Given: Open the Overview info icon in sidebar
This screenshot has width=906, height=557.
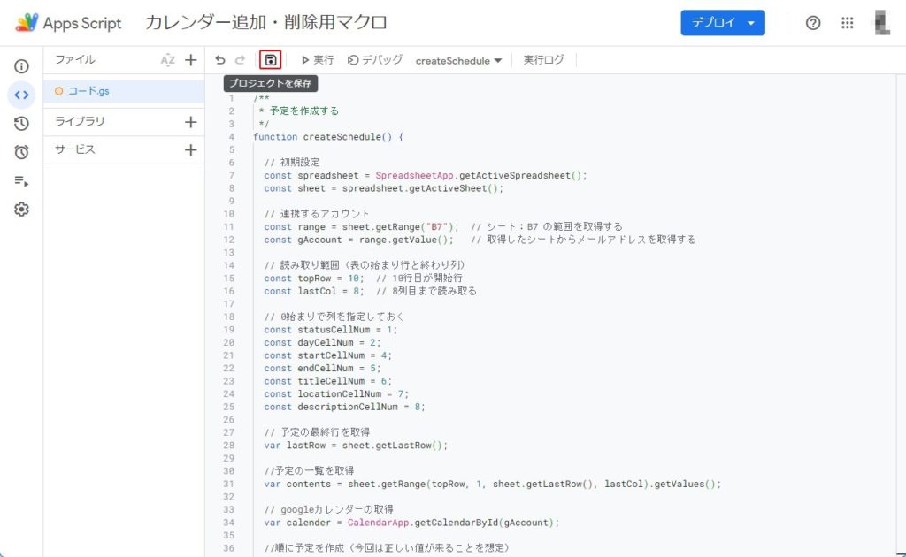Looking at the screenshot, I should point(21,66).
